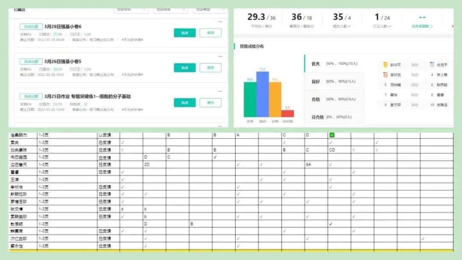Select the spreadsheet cell containing CD
462x260 pixels.
[339, 150]
